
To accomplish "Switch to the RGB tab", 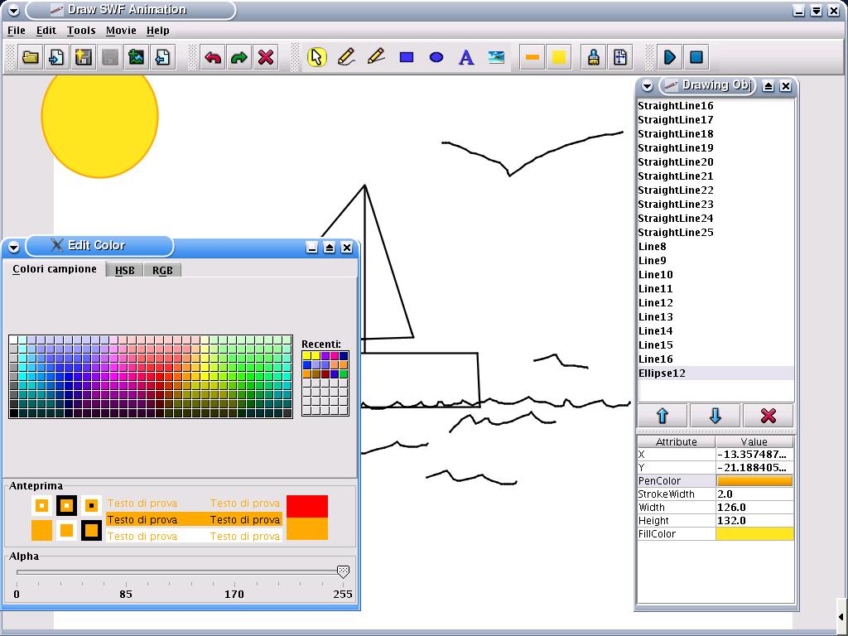I will 162,270.
